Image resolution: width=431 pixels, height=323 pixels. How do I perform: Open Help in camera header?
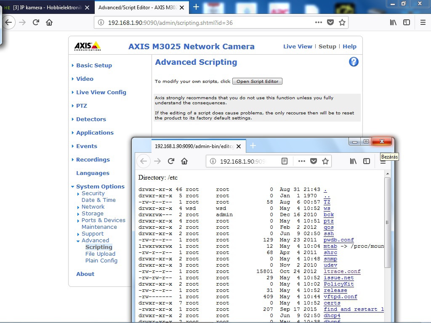point(349,46)
